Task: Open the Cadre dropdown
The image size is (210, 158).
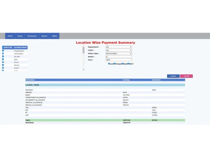Action: [x=118, y=50]
